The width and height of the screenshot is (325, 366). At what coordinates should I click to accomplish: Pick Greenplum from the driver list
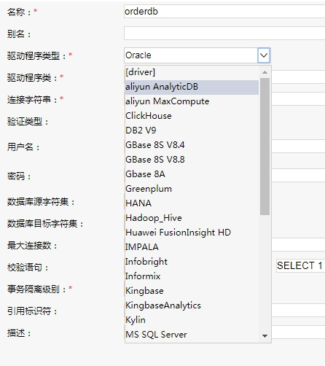[192, 189]
